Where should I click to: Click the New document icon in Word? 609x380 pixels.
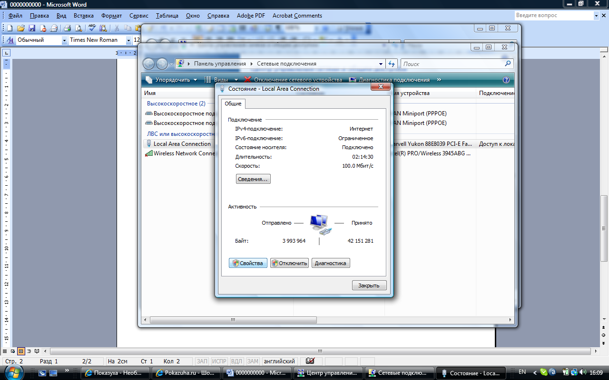[x=10, y=28]
